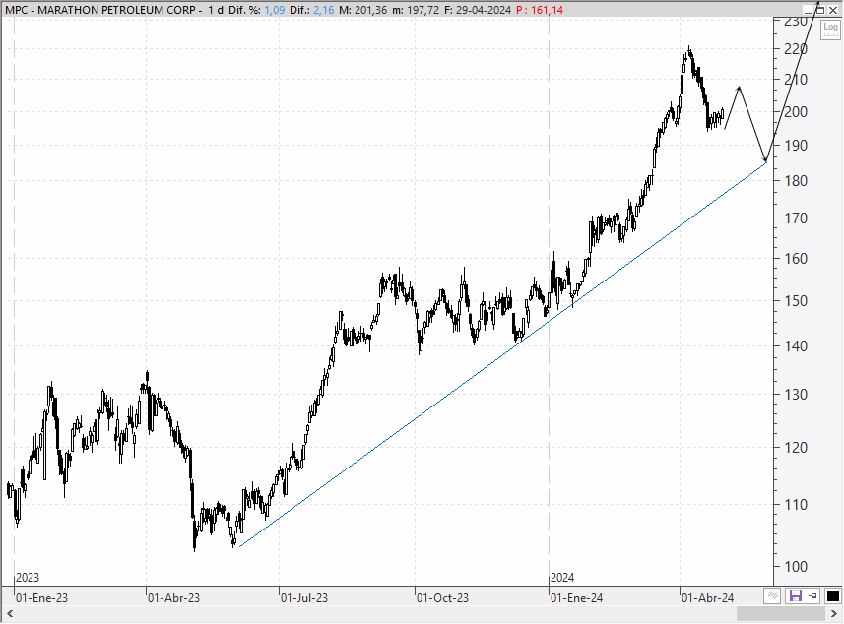Click the '1 d' timeframe label
This screenshot has width=844, height=624.
tap(216, 10)
